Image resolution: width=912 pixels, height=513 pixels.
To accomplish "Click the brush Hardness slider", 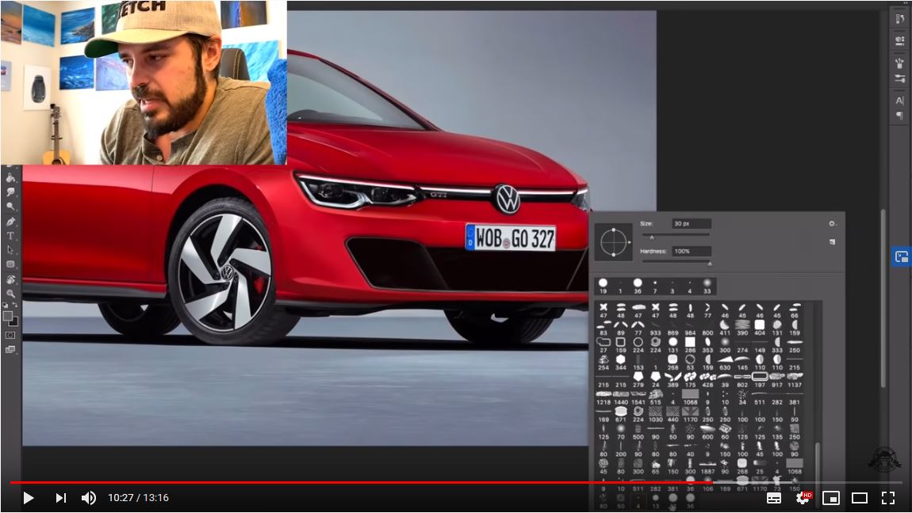I will [x=676, y=263].
